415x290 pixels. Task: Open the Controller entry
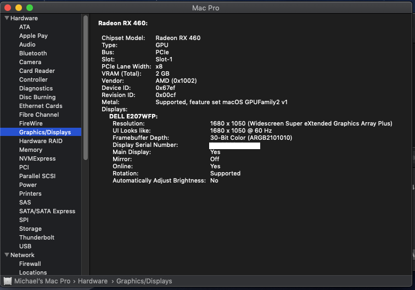[33, 79]
